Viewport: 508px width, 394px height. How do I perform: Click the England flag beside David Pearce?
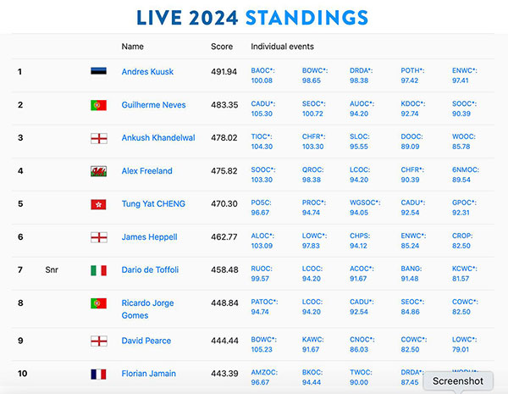coord(98,341)
